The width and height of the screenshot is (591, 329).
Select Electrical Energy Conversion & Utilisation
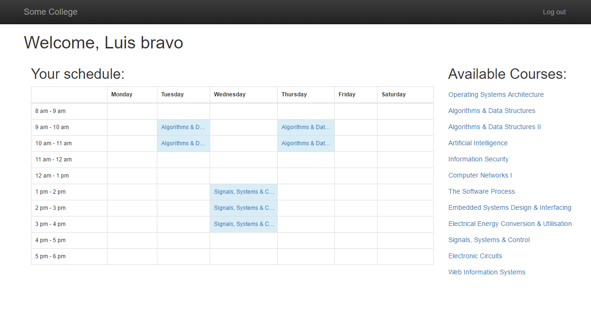[510, 224]
